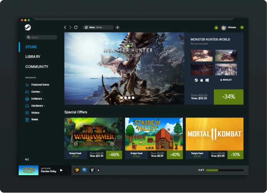The height and width of the screenshot is (193, 267).
Task: Add Monster Hunter to wishlist
Action: 226,80
